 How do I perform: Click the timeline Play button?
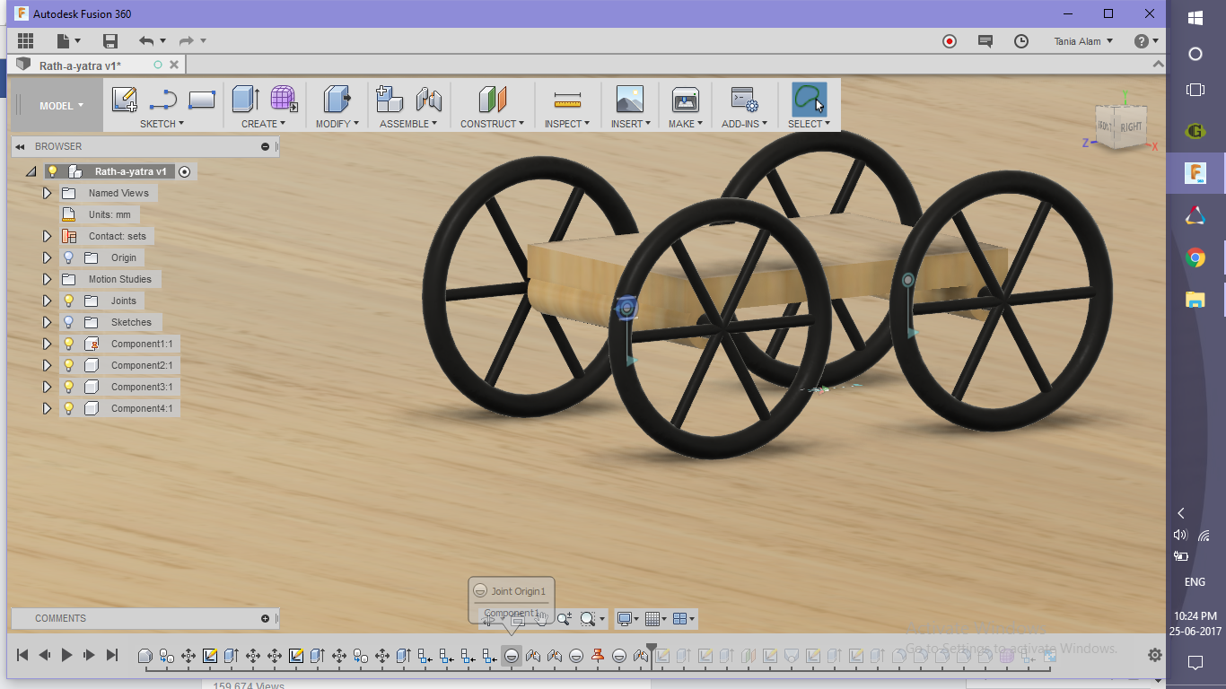pyautogui.click(x=66, y=655)
